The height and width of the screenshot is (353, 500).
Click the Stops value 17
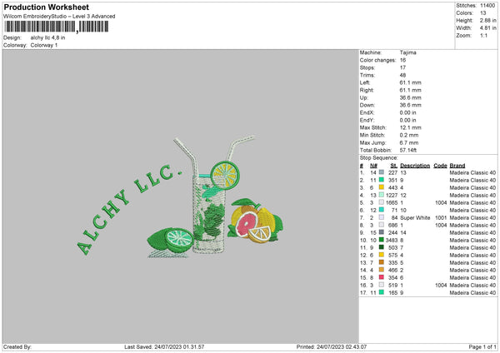tap(402, 67)
